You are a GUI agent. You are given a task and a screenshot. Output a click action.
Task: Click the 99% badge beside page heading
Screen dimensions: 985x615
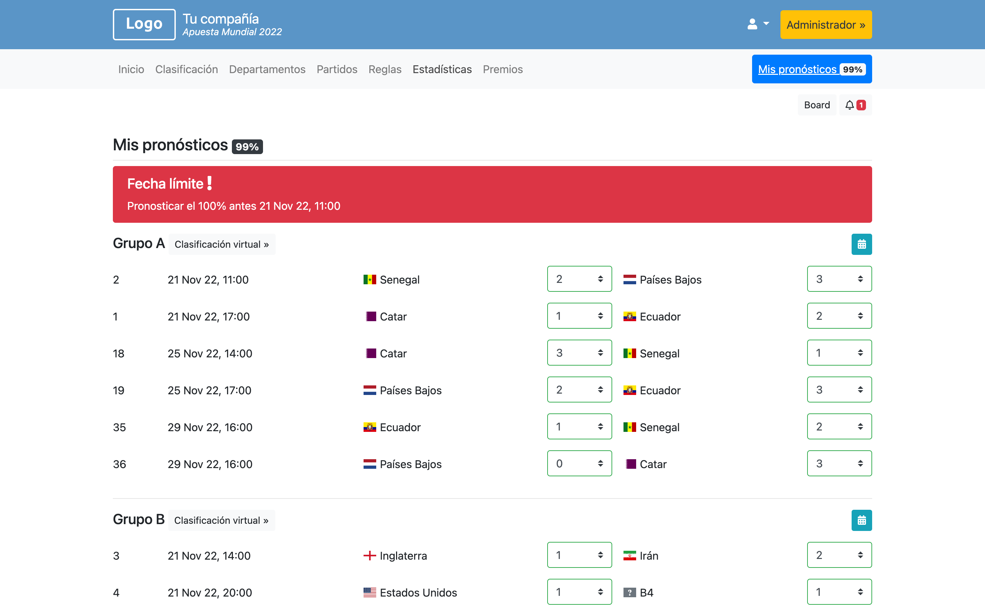[247, 147]
